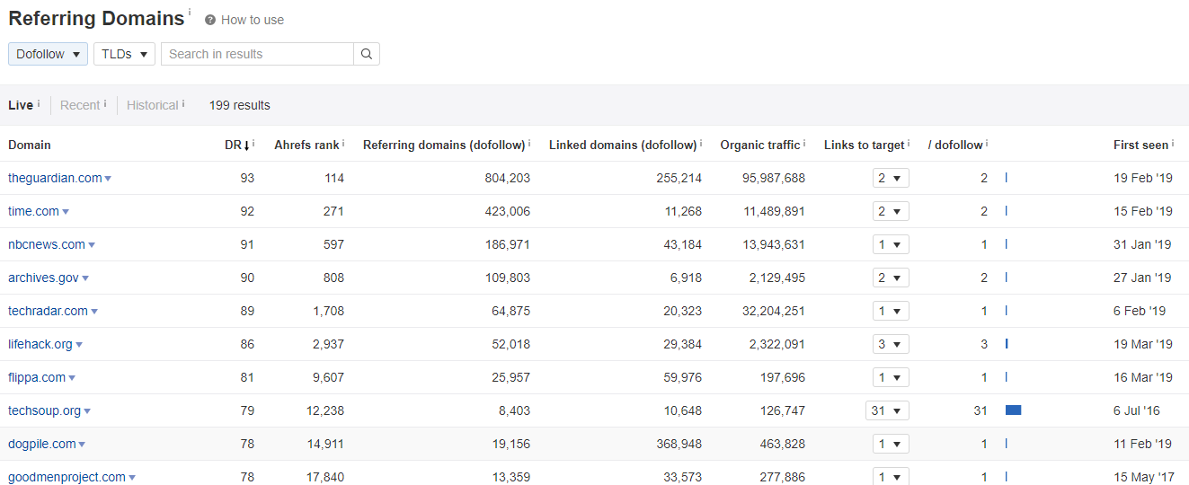Click info icon beside Referring Domains title

(x=190, y=13)
